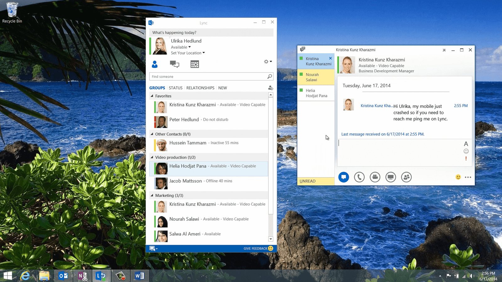Image resolution: width=502 pixels, height=282 pixels.
Task: Click the GIVE FEEDBACK link
Action: point(255,248)
